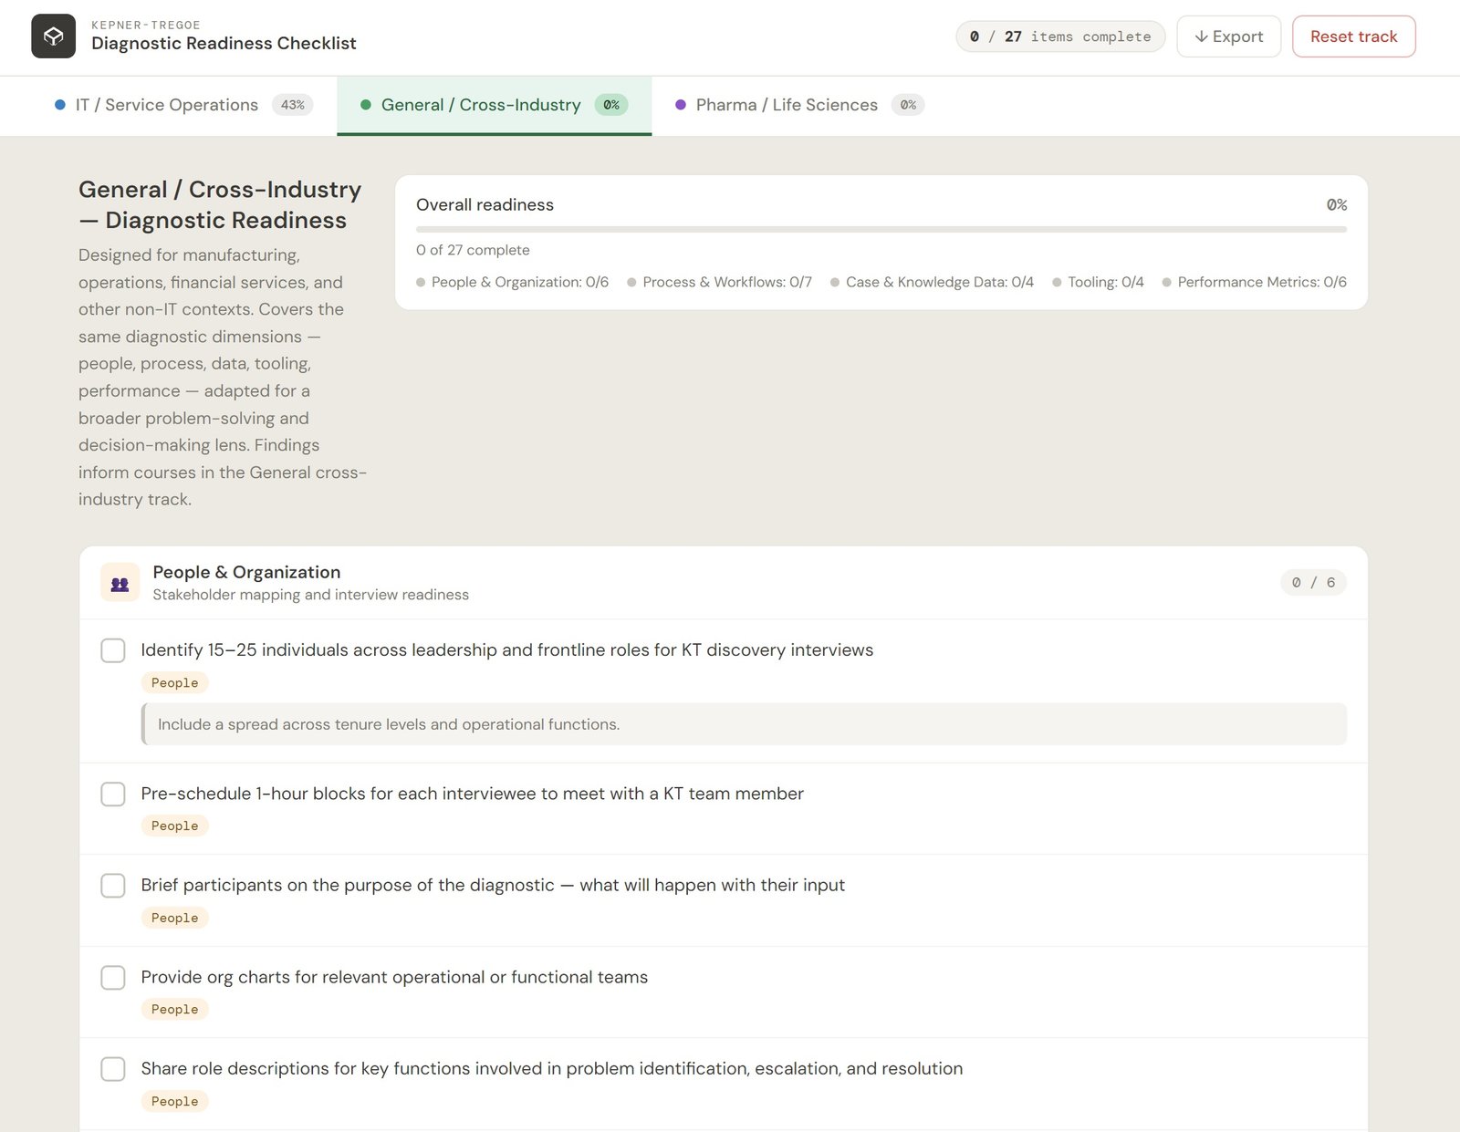Check 'Pre-schedule 1-hour blocks' item

coord(113,794)
